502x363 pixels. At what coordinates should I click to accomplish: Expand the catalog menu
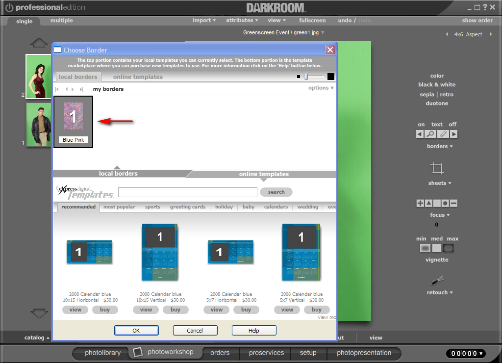tap(37, 337)
